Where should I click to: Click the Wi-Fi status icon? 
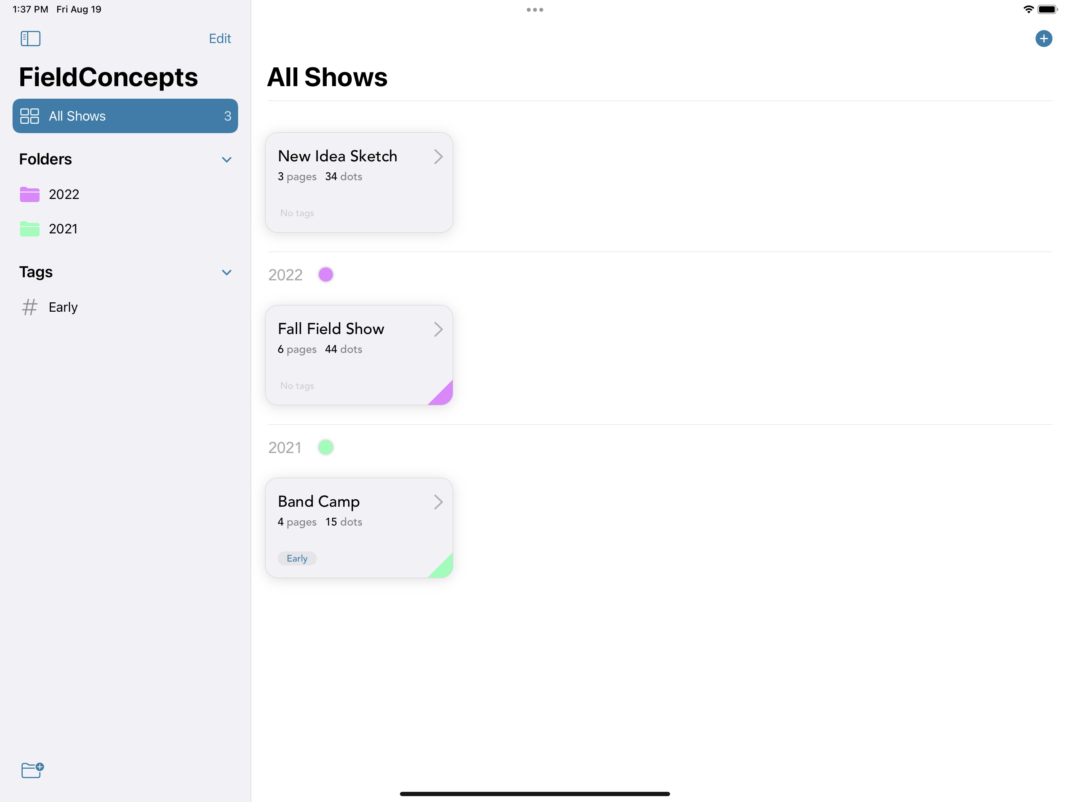point(1028,9)
